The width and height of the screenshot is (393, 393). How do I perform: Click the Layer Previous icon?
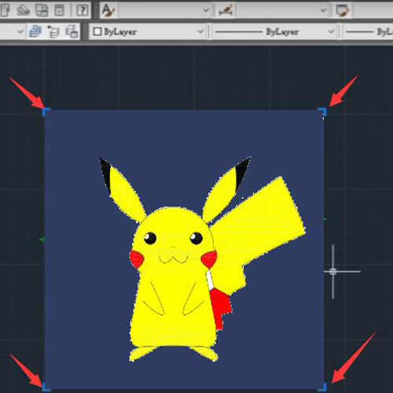(x=53, y=31)
